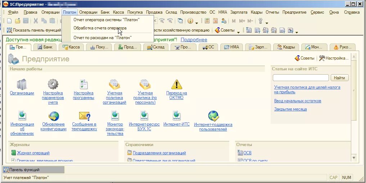Click the Save diskette toolbar icon
This screenshot has width=366, height=183.
[26, 21]
